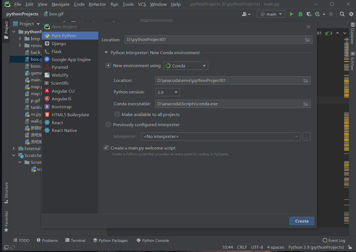Click the Create button

pos(302,221)
